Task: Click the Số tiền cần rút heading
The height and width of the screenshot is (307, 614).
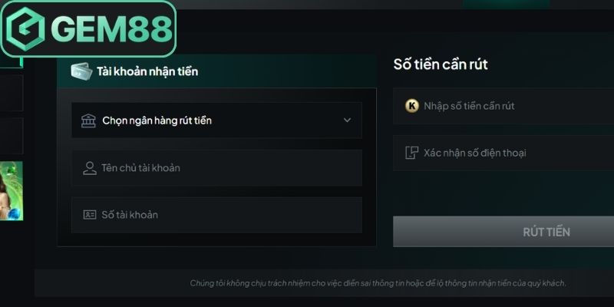Action: (x=441, y=64)
